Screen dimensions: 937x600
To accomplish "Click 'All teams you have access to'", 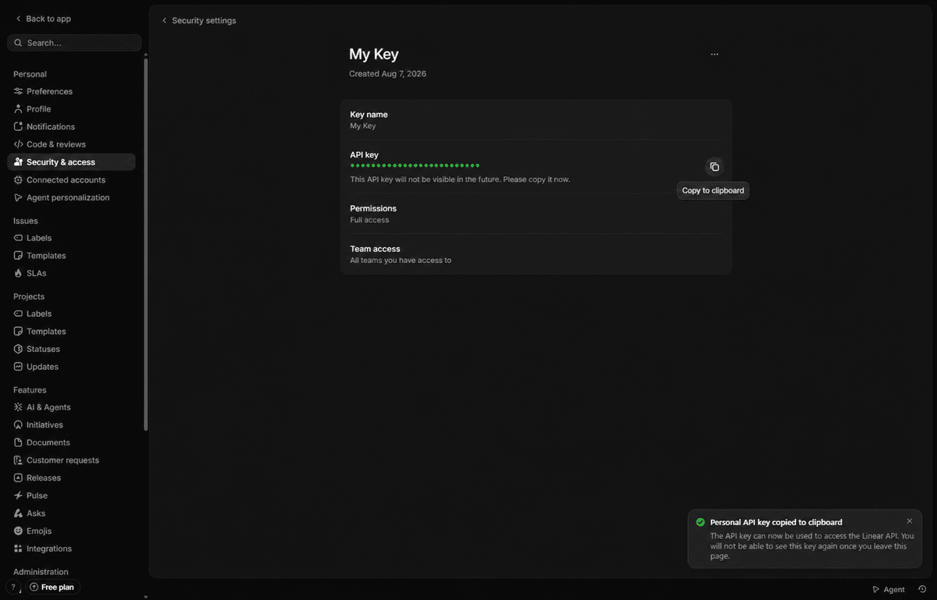I will click(401, 261).
